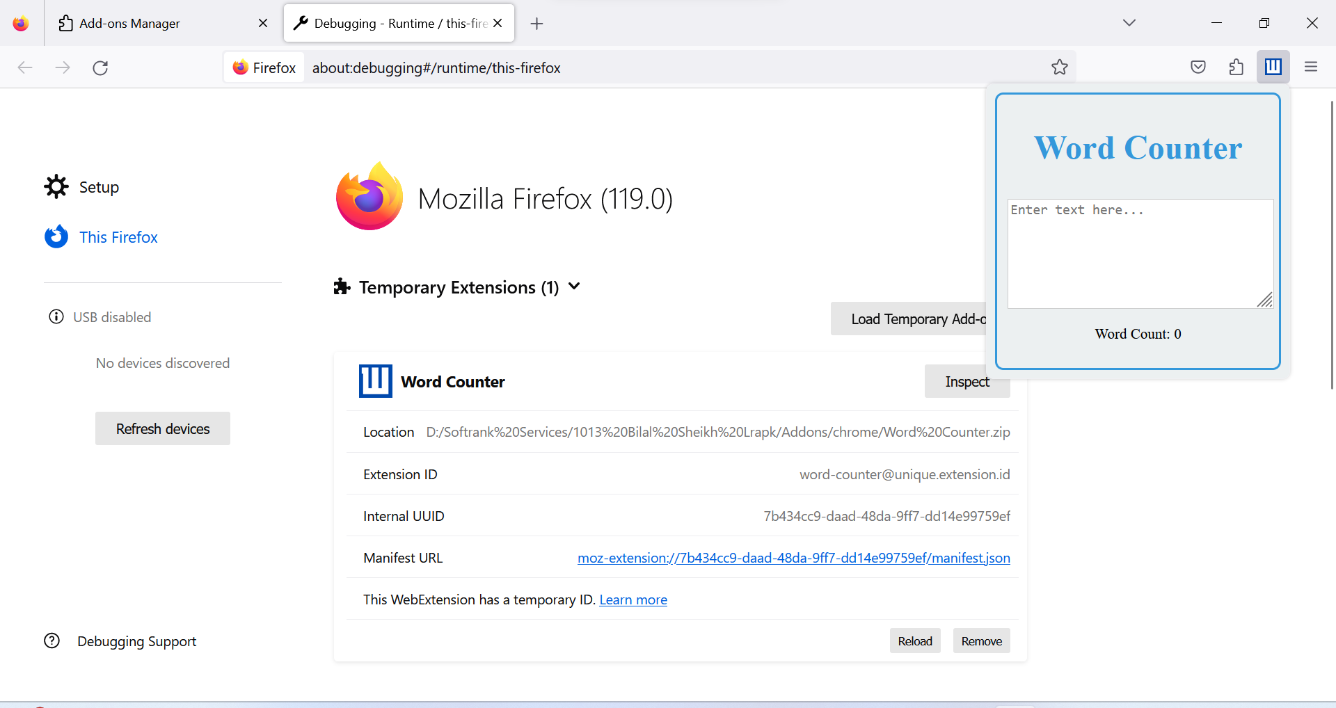Open Debugging Support link
Screen dimensions: 1336x708
pos(137,641)
